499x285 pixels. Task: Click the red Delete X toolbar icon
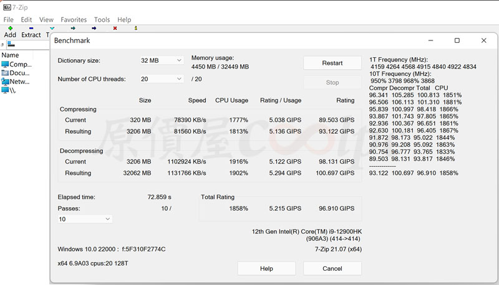coord(115,28)
